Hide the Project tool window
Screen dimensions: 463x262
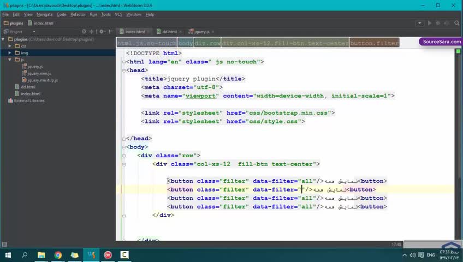[x=111, y=32]
